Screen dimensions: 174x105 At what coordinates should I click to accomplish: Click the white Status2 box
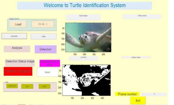coord(48,72)
